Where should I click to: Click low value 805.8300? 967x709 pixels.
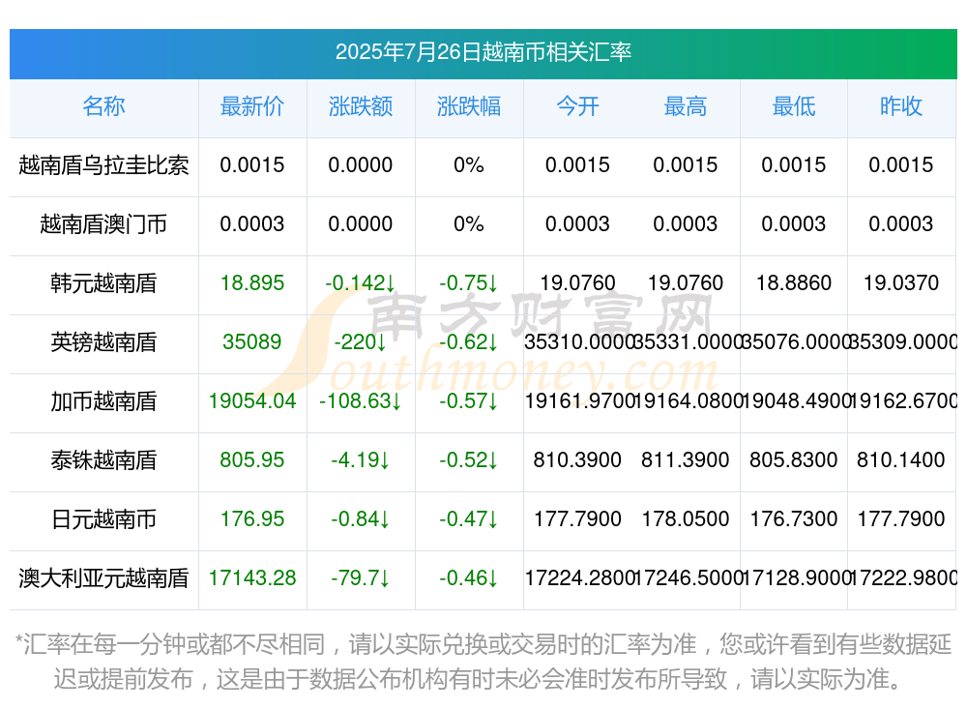(794, 460)
